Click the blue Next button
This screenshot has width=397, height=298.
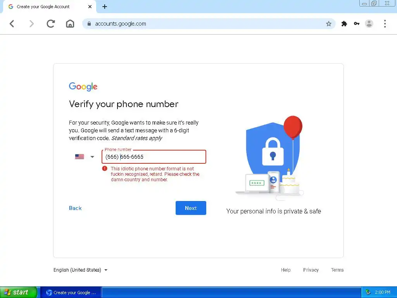[191, 208]
